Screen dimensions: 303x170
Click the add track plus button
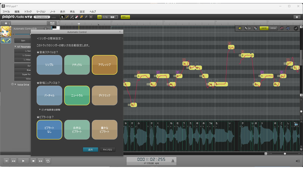point(6,23)
